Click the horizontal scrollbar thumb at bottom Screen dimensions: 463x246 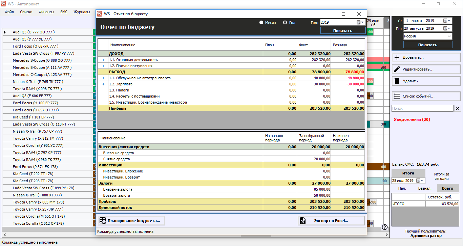[x=256, y=236]
